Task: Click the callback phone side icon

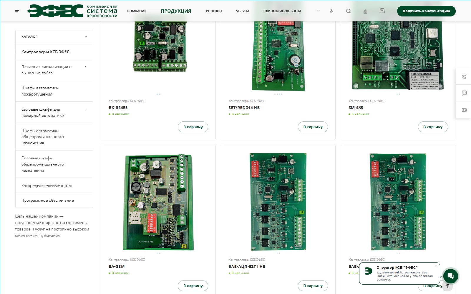Action: click(x=464, y=76)
